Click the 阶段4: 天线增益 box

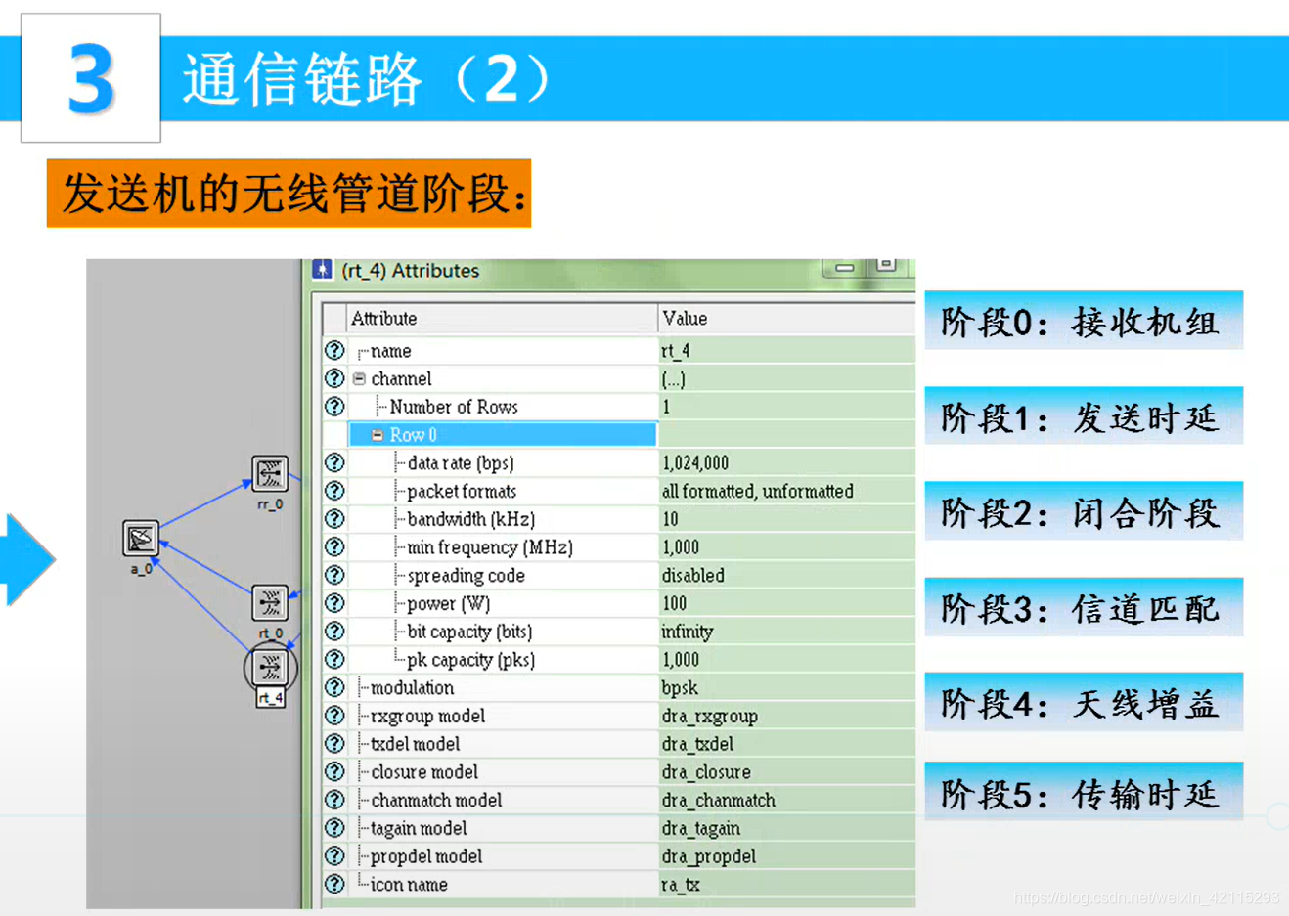[1084, 702]
